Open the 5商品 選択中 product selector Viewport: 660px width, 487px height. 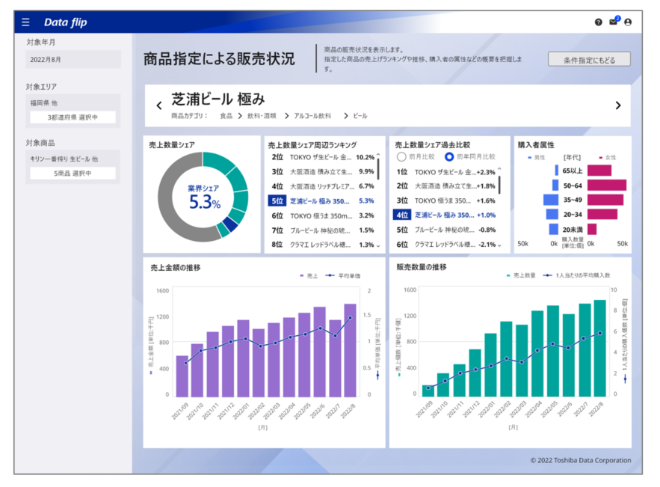click(x=73, y=173)
